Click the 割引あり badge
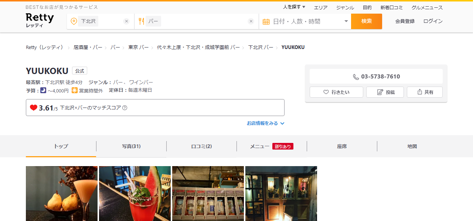The height and width of the screenshot is (221, 473). (x=283, y=146)
